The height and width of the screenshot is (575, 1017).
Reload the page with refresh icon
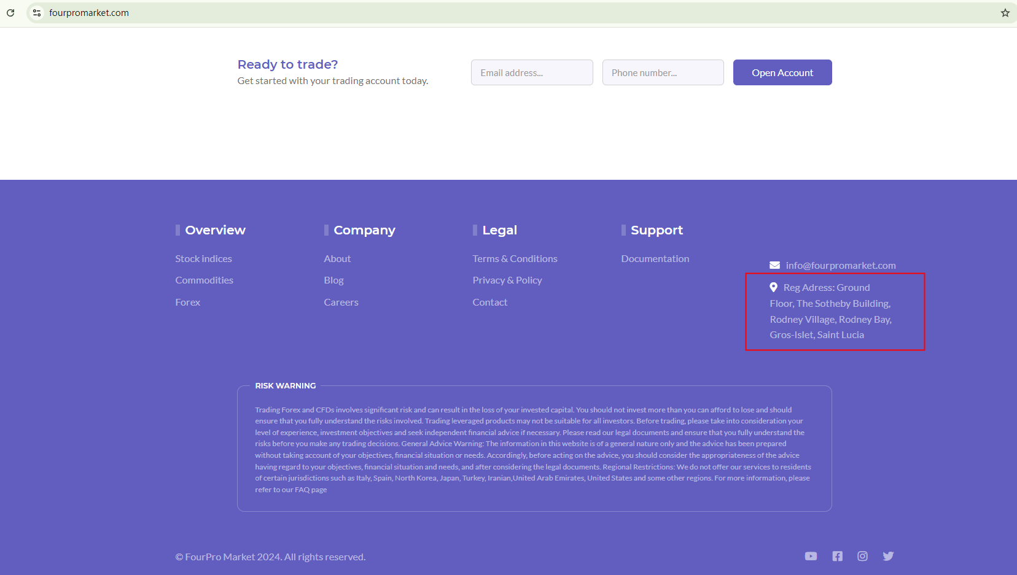pos(10,13)
